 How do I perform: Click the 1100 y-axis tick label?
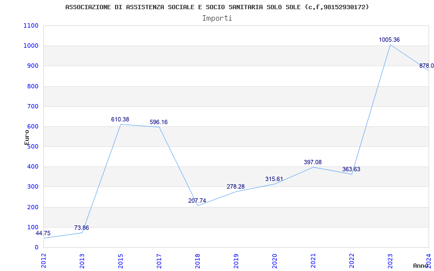coord(31,25)
